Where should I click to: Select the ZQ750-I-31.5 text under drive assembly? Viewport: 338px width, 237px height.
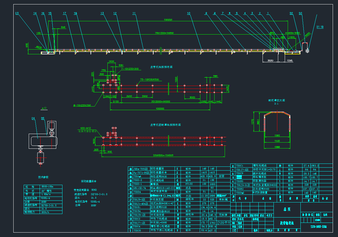click(x=99, y=194)
